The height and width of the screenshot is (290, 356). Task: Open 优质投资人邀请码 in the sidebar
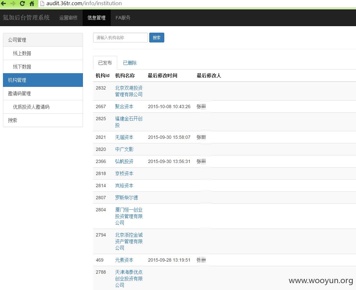click(x=43, y=107)
